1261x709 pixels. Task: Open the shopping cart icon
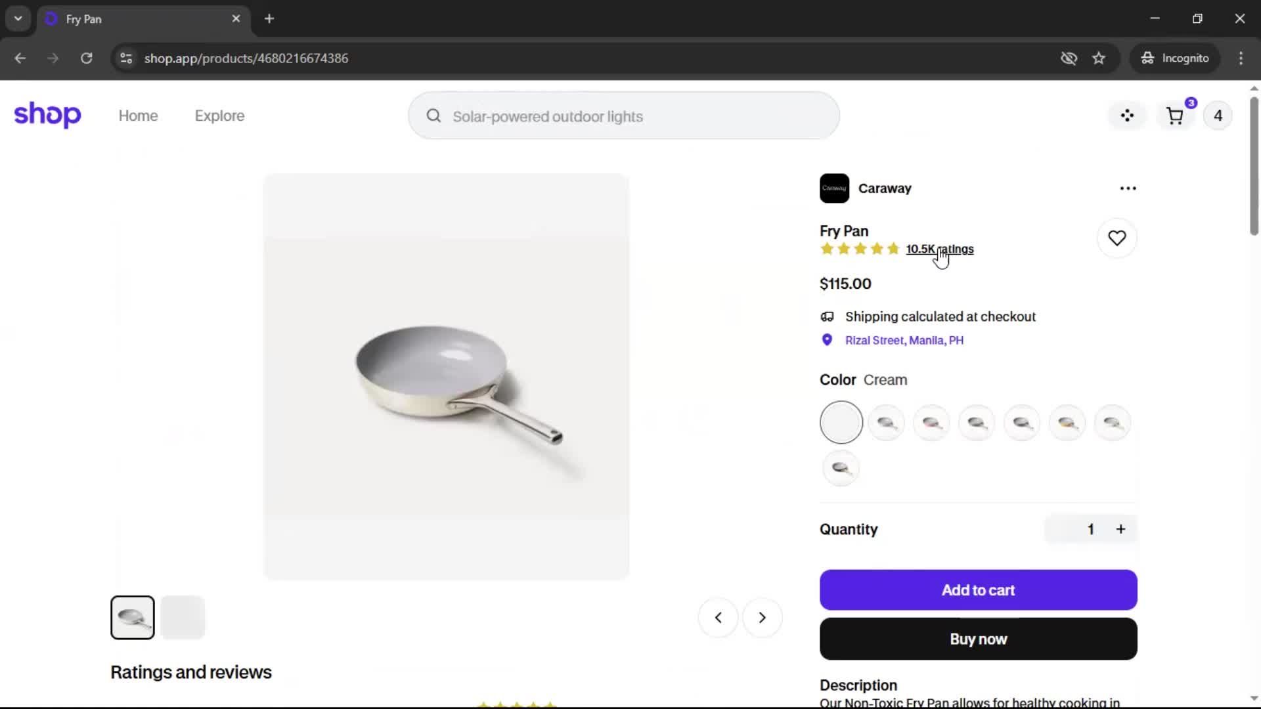tap(1175, 116)
